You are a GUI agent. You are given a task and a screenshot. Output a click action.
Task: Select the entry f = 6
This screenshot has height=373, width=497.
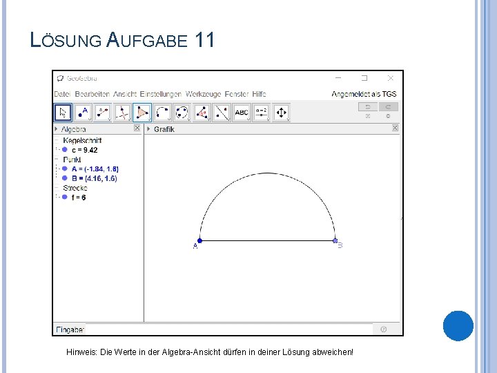tap(79, 198)
